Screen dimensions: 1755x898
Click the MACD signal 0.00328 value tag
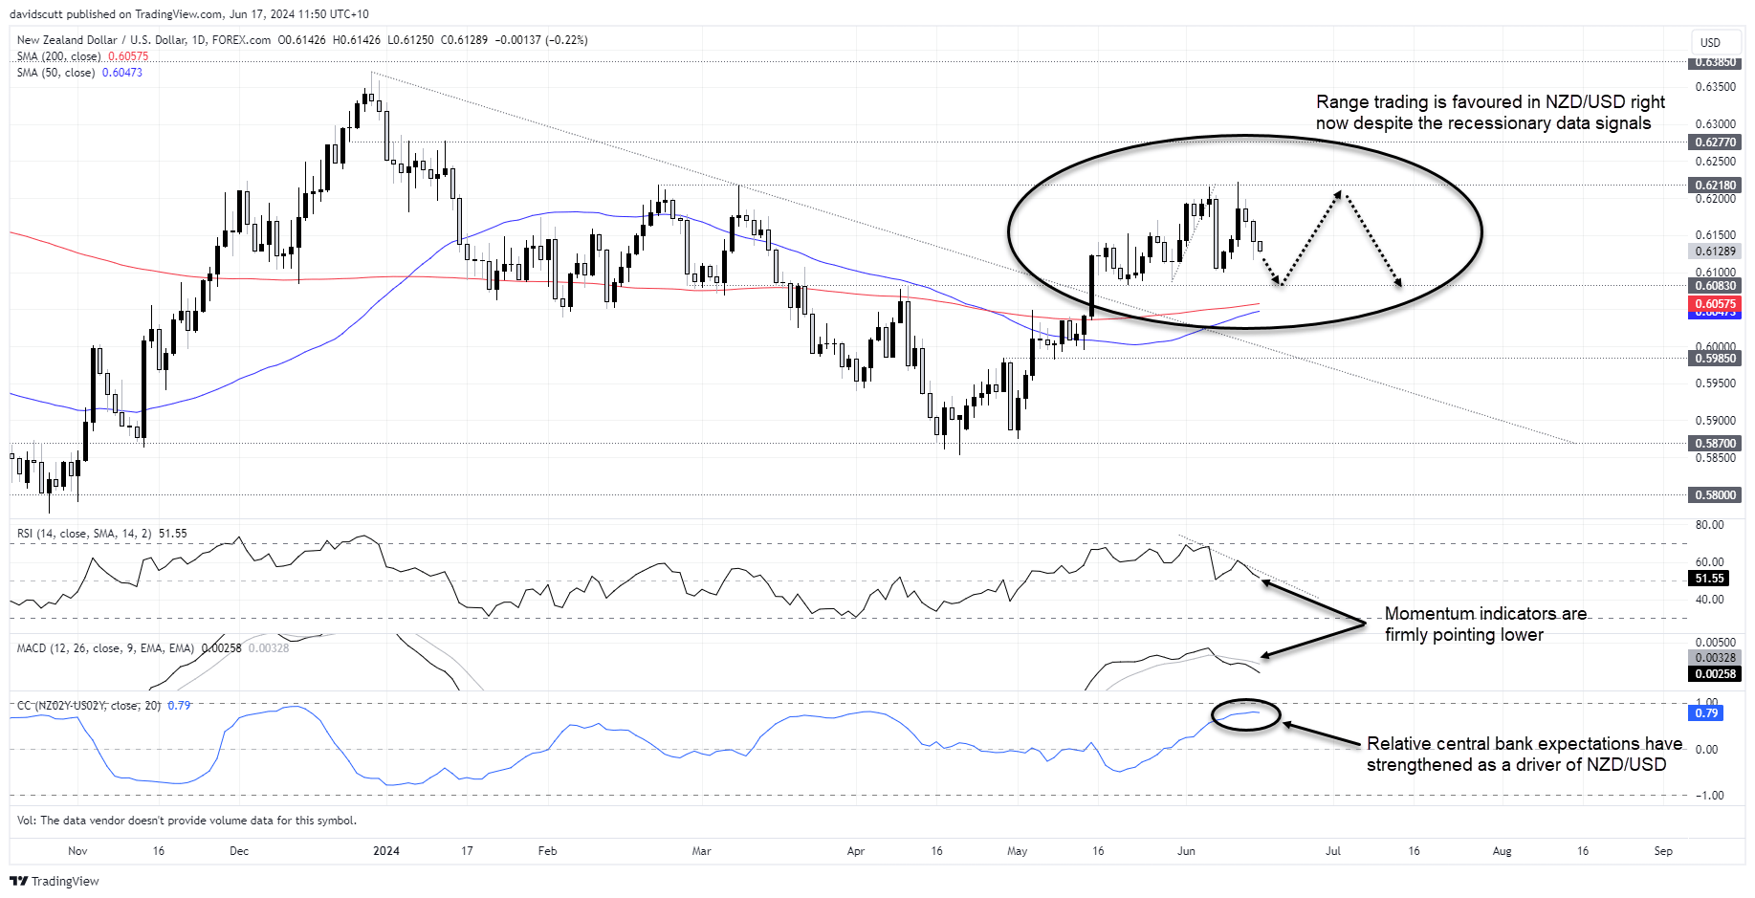tap(1715, 658)
